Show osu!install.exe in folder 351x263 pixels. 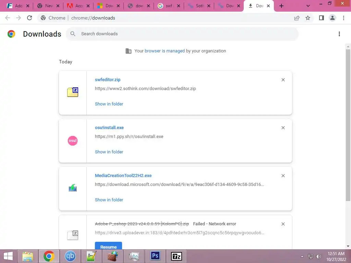[109, 152]
